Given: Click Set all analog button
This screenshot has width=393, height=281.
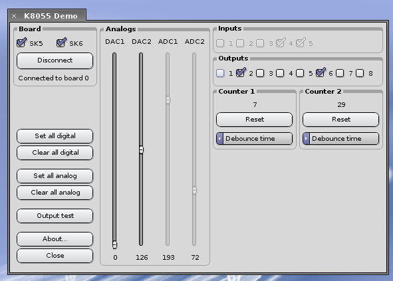Looking at the screenshot, I should click(55, 176).
